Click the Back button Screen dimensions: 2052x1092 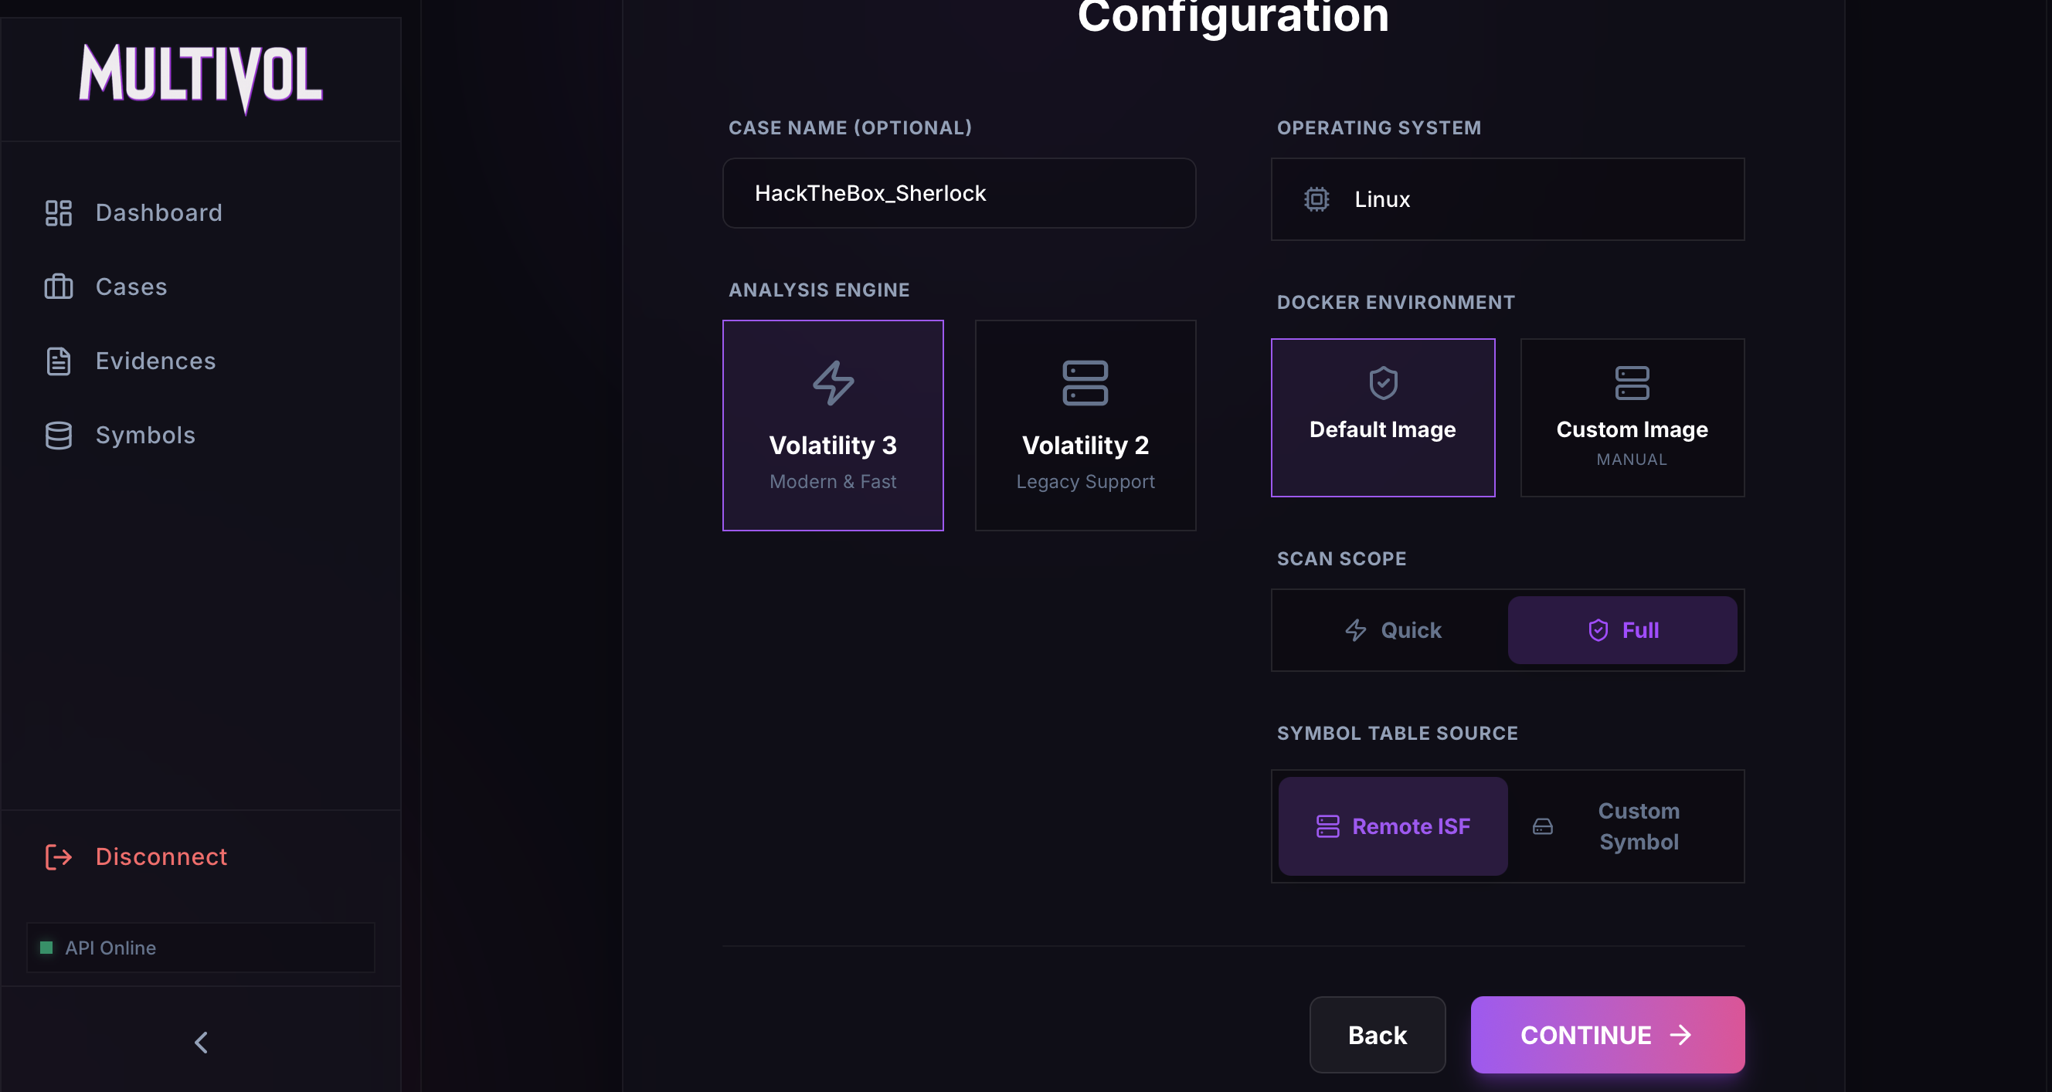(x=1377, y=1035)
